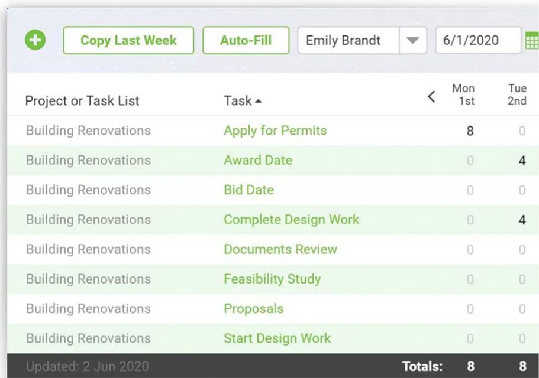Screen dimensions: 539x378
Task: Click the Updated: 2 Jun 2020 status text
Action: [x=88, y=366]
